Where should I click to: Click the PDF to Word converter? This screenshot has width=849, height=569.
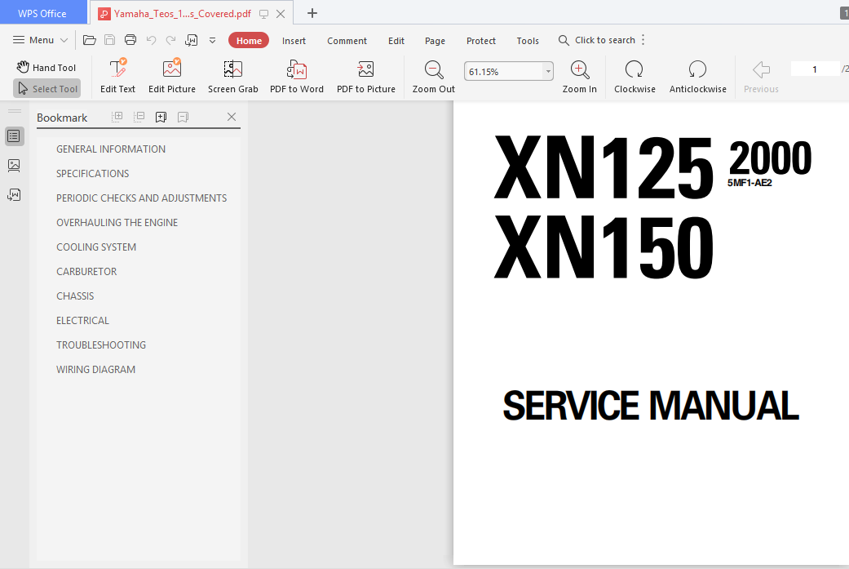[297, 77]
